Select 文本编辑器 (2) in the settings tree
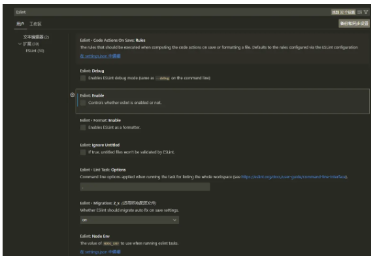 coord(36,37)
